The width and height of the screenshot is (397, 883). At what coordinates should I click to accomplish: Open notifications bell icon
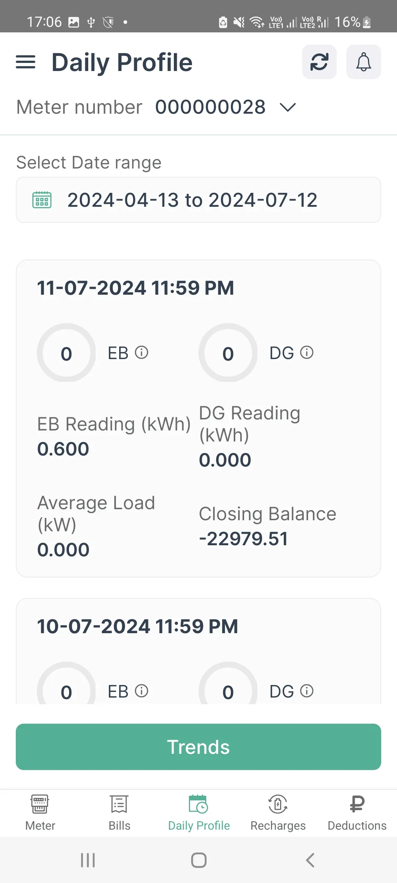[x=363, y=62]
